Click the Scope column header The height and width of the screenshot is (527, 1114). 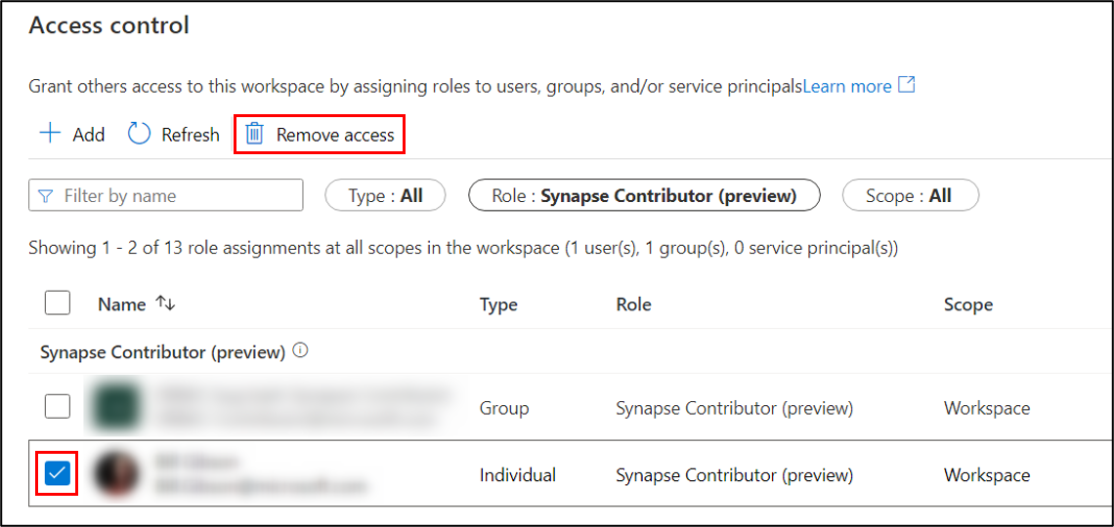[x=968, y=305]
